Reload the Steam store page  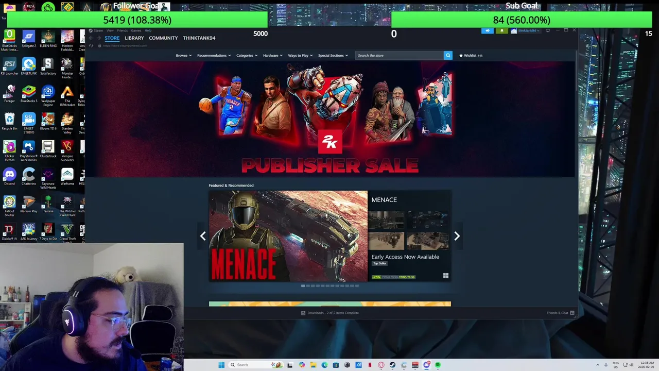pos(92,45)
